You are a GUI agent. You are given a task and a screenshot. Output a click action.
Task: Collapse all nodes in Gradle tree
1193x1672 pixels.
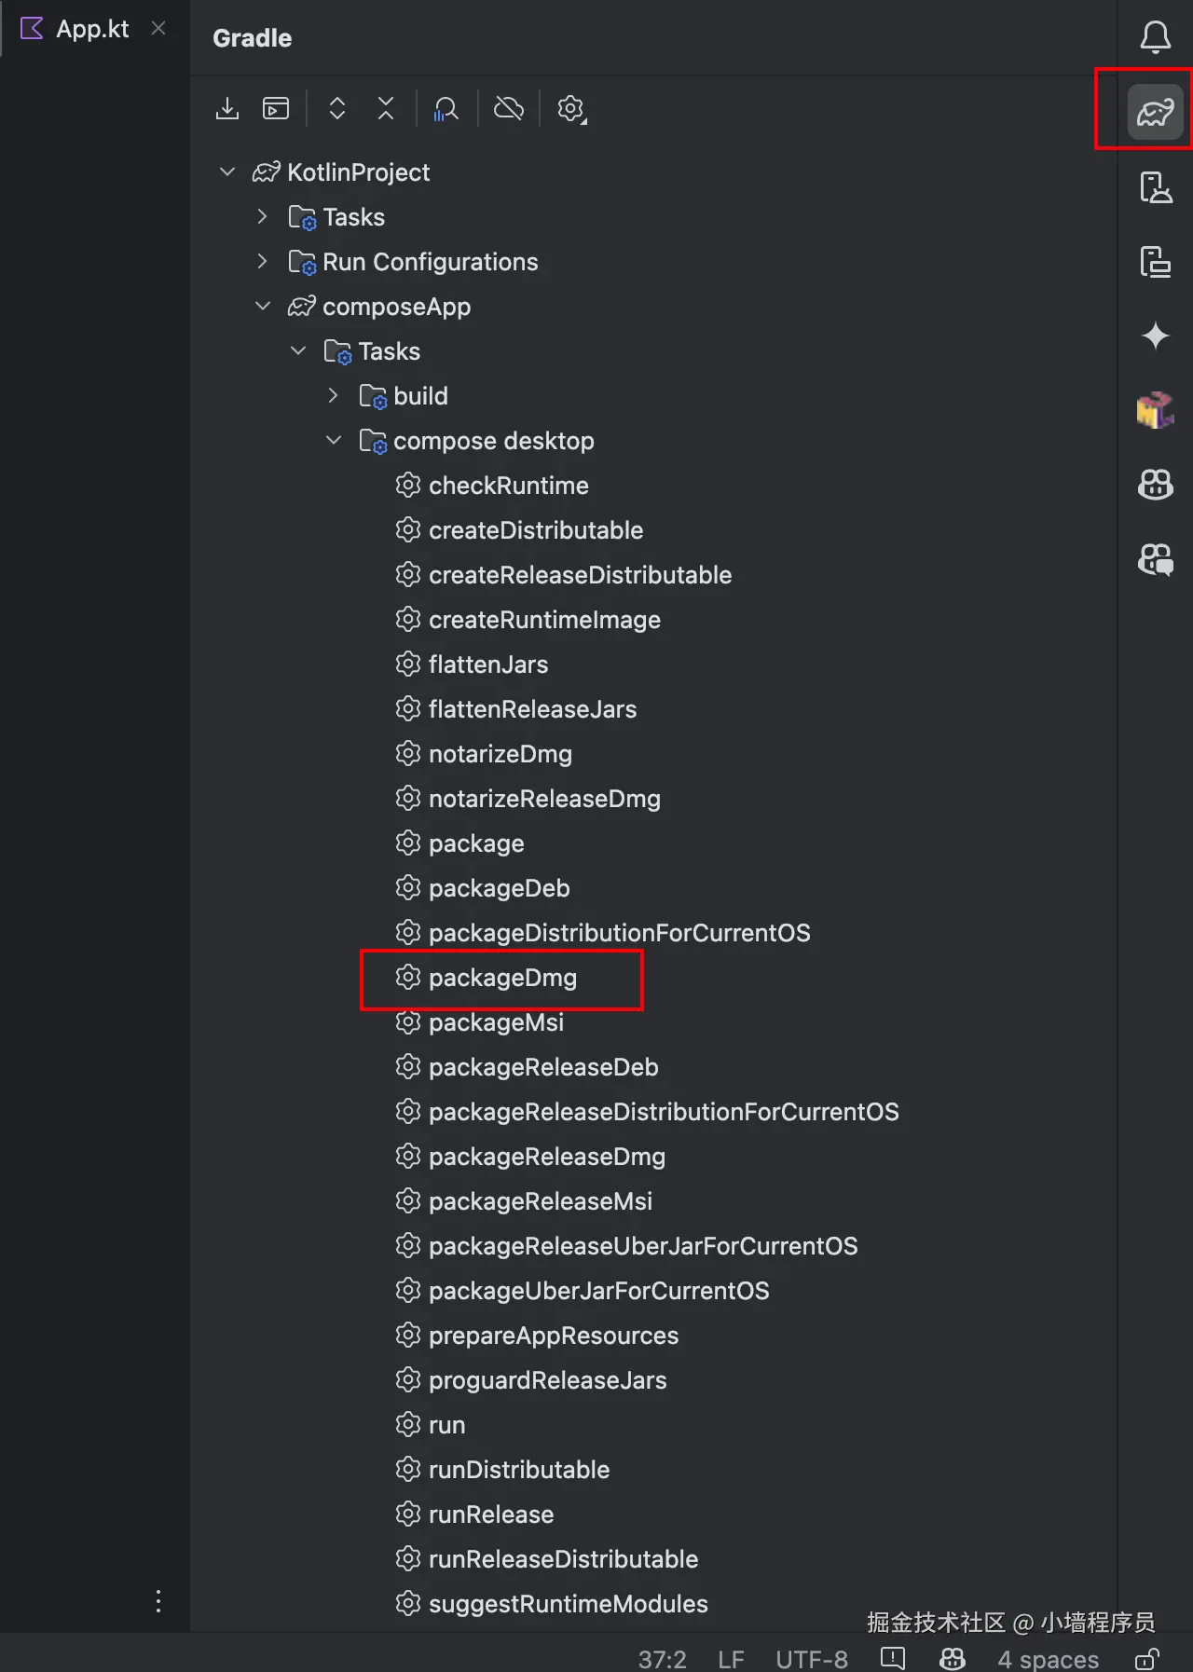pos(386,108)
